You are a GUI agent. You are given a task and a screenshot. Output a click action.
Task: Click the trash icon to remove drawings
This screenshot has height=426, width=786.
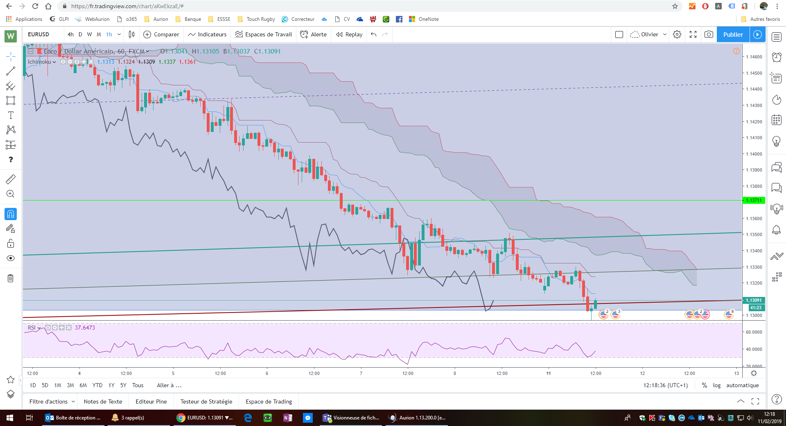click(11, 279)
